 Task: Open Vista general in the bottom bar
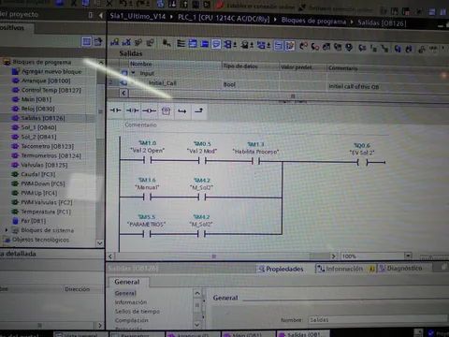80,334
